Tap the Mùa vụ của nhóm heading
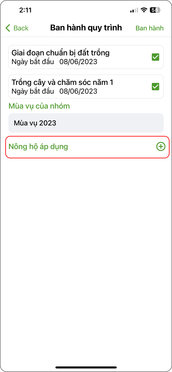172x372 pixels. 39,106
